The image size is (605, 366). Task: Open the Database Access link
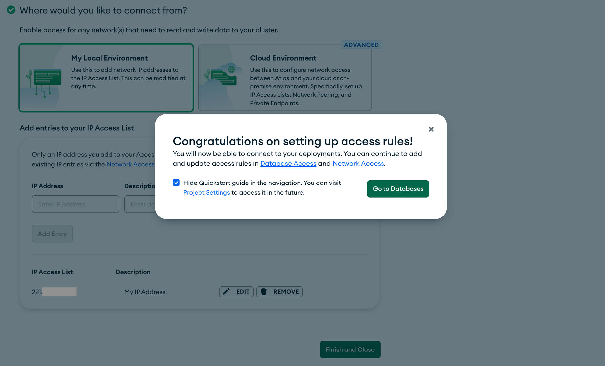click(x=288, y=163)
